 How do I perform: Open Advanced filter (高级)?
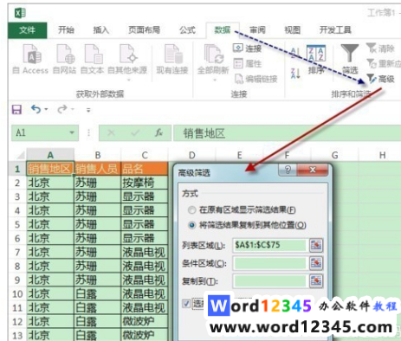[x=380, y=79]
